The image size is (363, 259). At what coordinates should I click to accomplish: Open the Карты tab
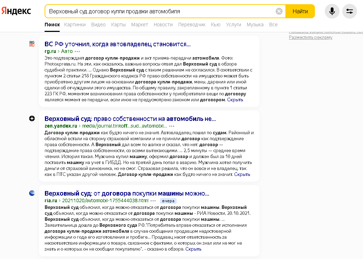[x=118, y=25]
